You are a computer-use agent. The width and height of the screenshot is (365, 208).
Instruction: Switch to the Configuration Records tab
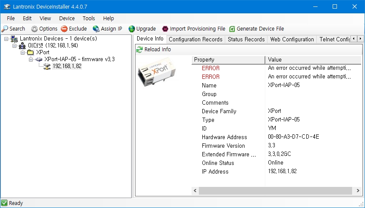coord(195,40)
